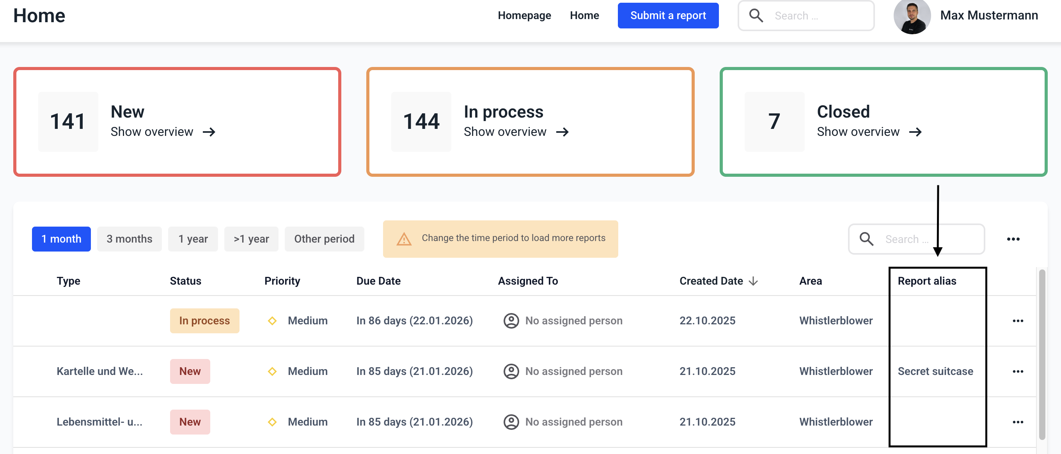Click the arrow icon in In process card
The width and height of the screenshot is (1061, 454).
(x=562, y=132)
